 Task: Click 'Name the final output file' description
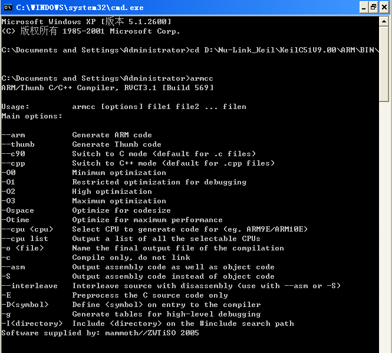coord(178,248)
